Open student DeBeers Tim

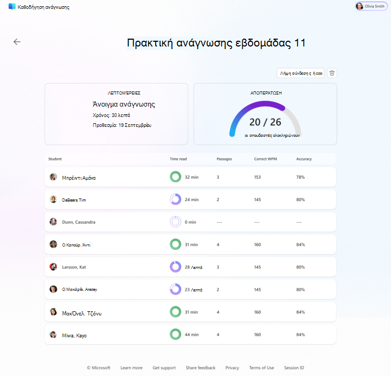[x=74, y=200]
